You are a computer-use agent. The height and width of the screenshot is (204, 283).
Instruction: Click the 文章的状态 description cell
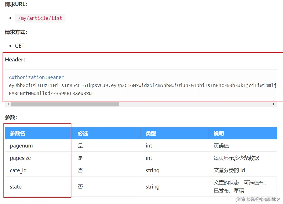[243, 187]
